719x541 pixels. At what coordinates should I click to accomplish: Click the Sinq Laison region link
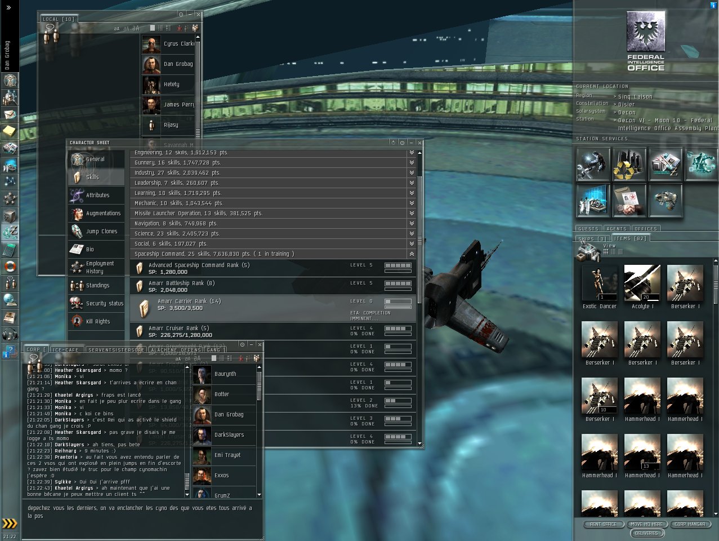(635, 97)
